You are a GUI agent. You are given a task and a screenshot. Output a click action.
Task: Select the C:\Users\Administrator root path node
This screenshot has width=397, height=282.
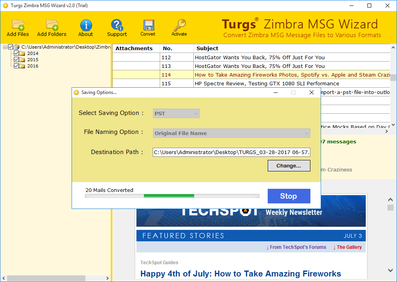pyautogui.click(x=66, y=47)
